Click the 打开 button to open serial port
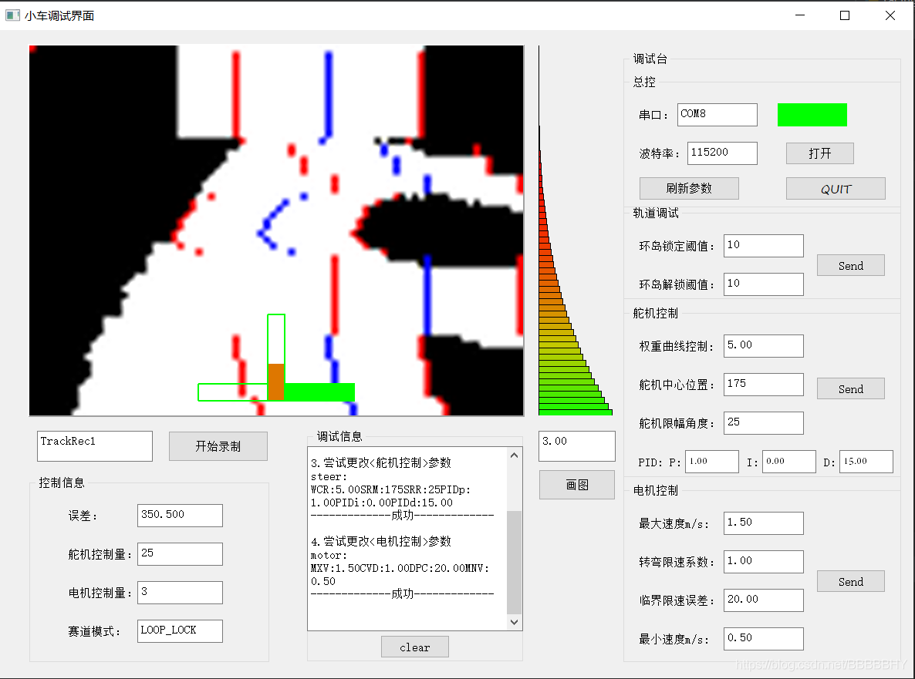 tap(819, 153)
